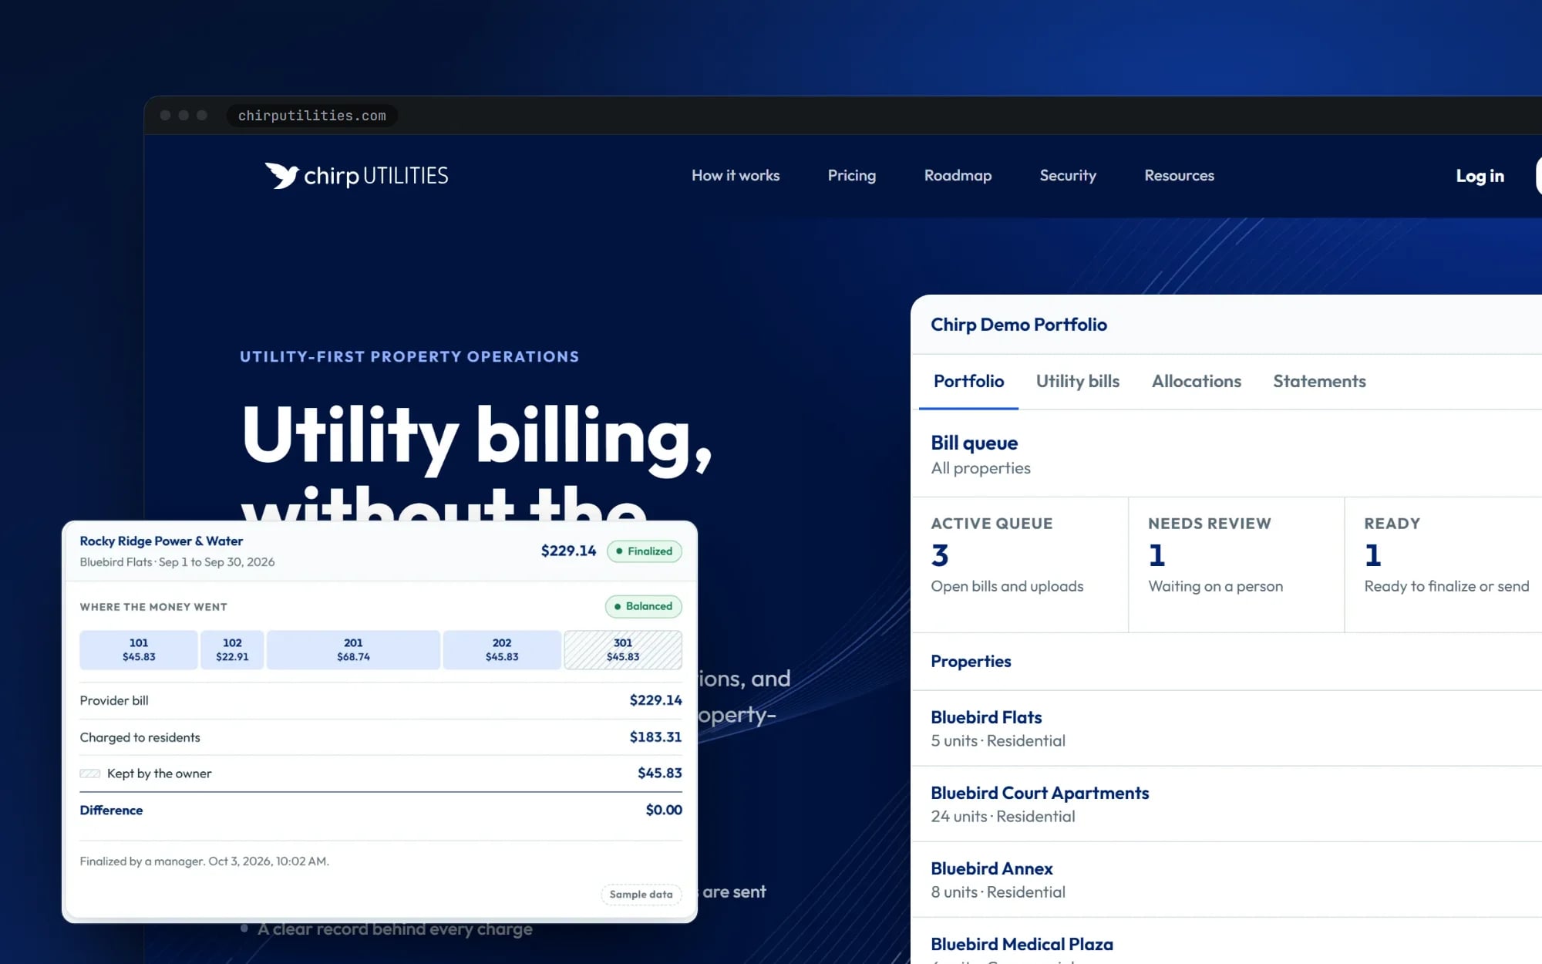Click the Difference $0.00 value
1542x964 pixels.
pos(664,810)
